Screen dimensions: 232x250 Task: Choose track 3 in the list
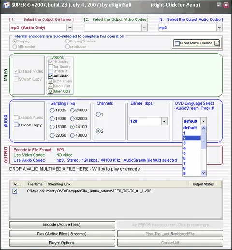tap(191, 143)
